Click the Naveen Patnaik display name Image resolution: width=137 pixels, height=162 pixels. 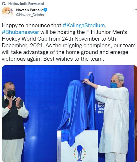29,10
